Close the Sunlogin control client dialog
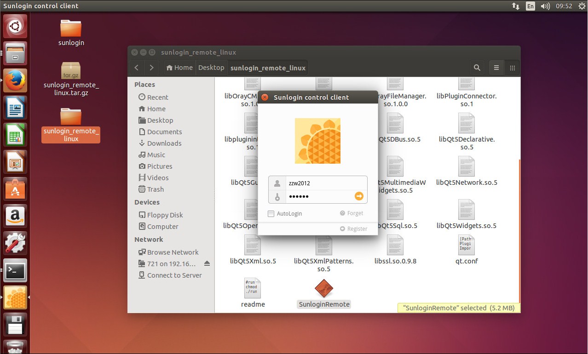The width and height of the screenshot is (588, 354). 265,97
